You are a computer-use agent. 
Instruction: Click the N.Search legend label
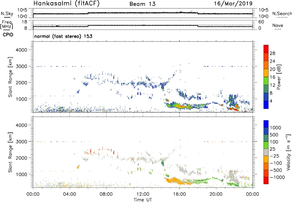(282, 13)
